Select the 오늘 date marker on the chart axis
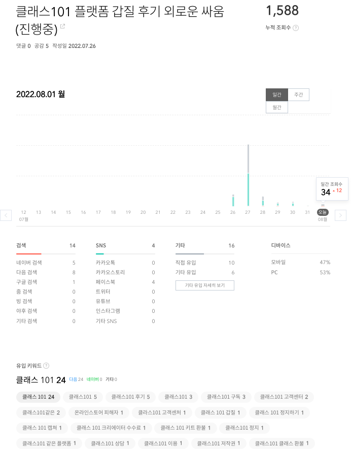351x450 pixels. [323, 212]
